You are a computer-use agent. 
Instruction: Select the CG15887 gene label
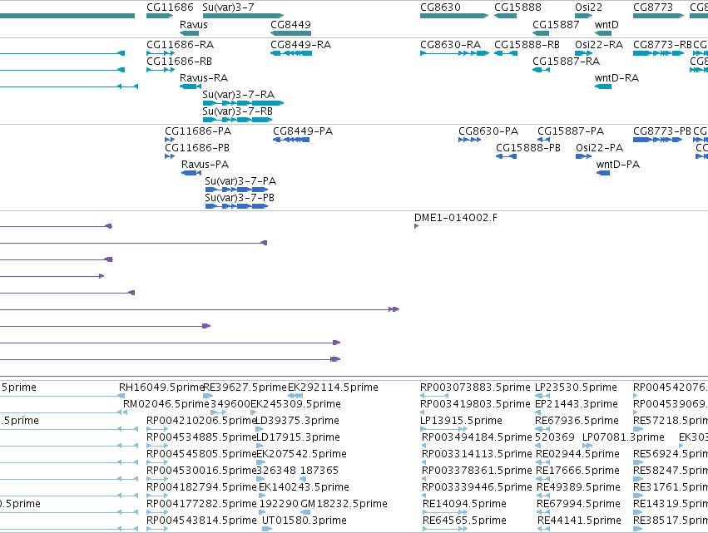click(x=556, y=25)
